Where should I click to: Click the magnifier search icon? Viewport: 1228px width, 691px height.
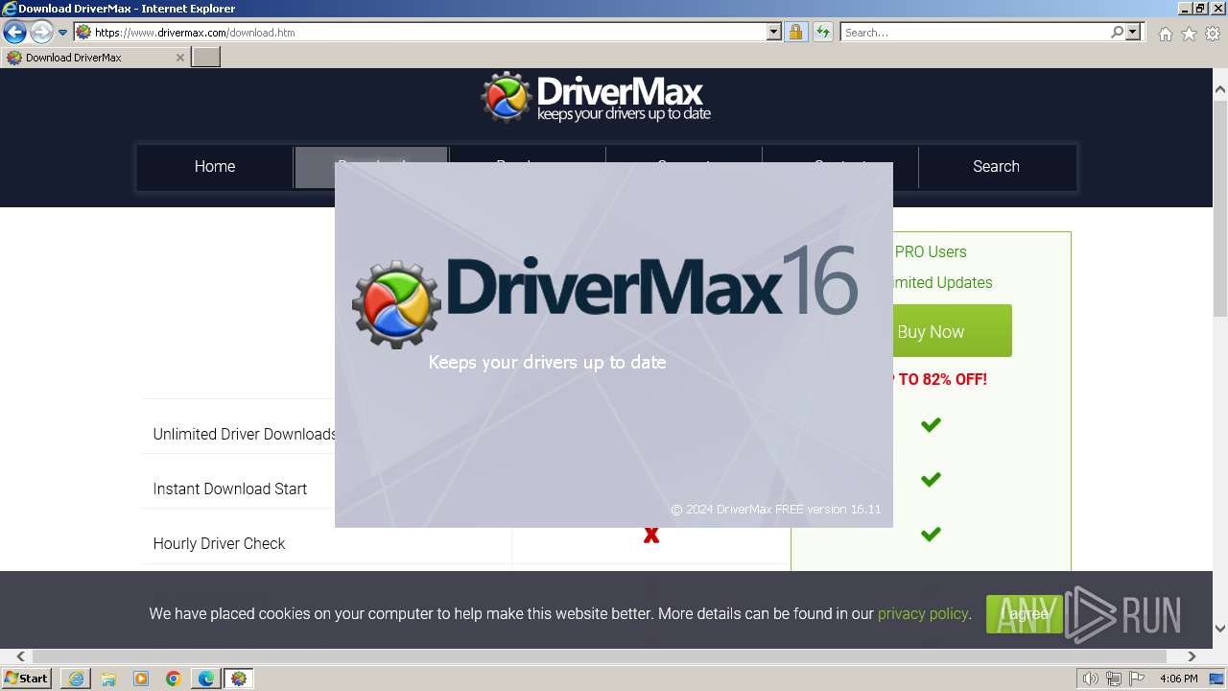point(1117,32)
